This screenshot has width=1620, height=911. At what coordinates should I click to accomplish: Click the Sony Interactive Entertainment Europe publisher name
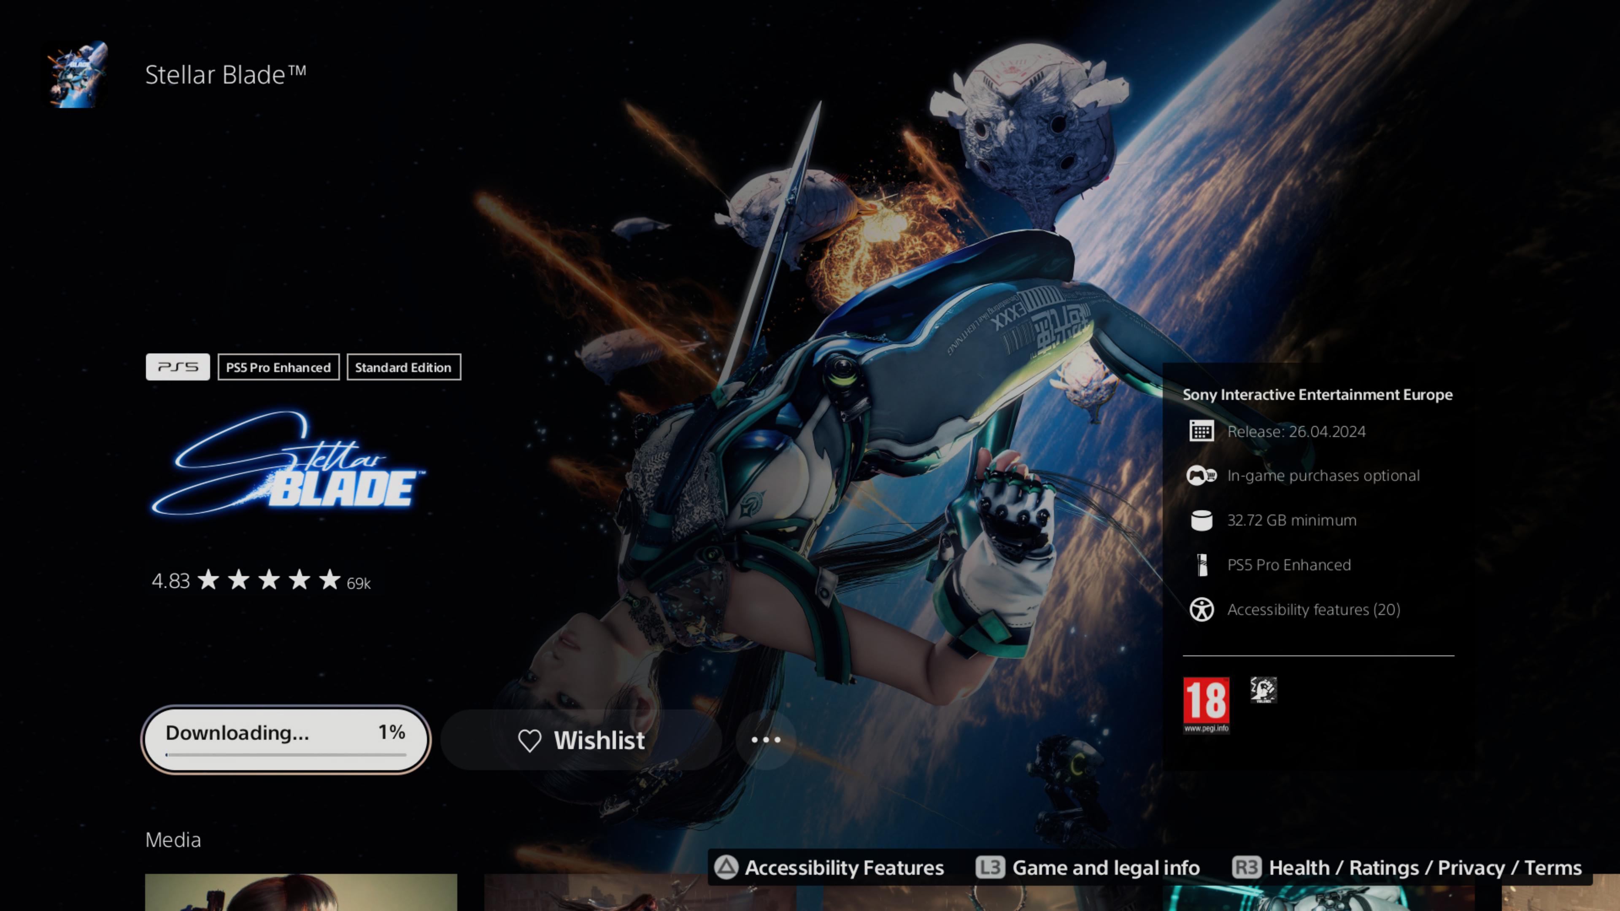click(x=1318, y=394)
